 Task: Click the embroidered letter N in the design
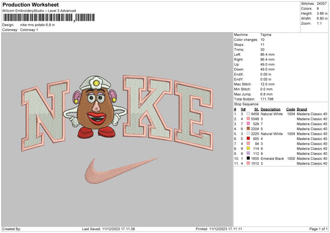46,115
